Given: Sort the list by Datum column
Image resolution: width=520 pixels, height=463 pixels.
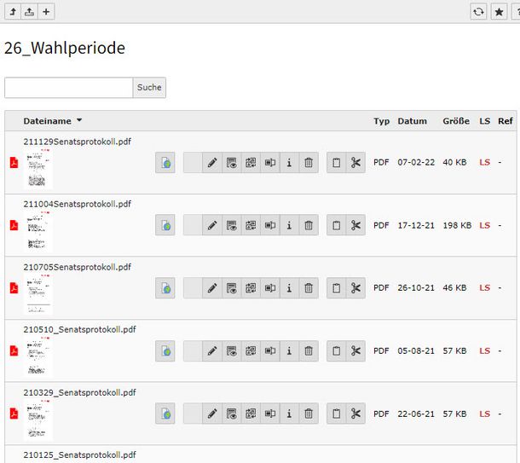Looking at the screenshot, I should pyautogui.click(x=412, y=121).
